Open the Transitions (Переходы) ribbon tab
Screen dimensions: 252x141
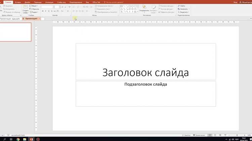tap(38, 2)
